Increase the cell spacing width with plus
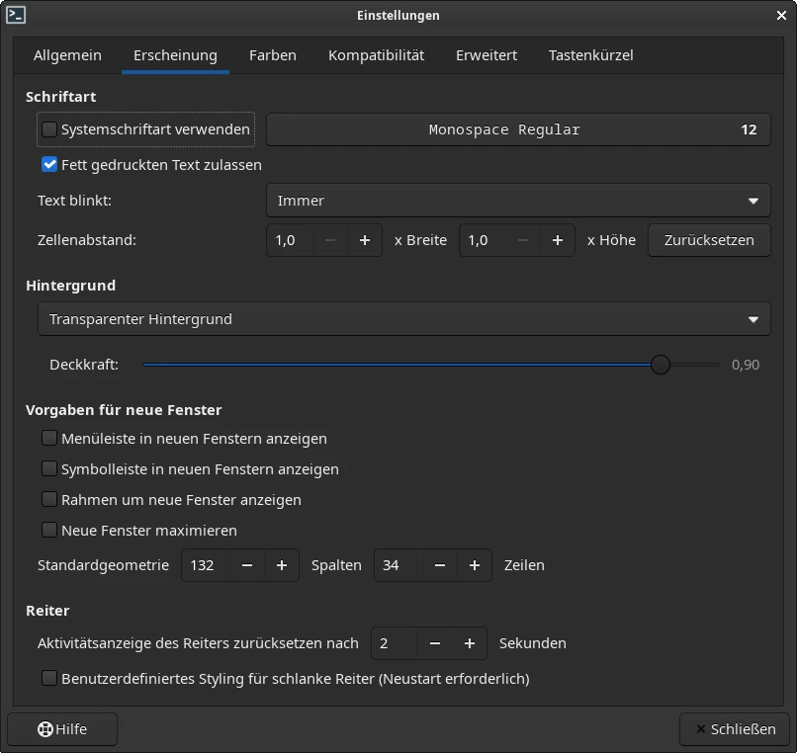Viewport: 797px width, 753px height. [x=365, y=240]
